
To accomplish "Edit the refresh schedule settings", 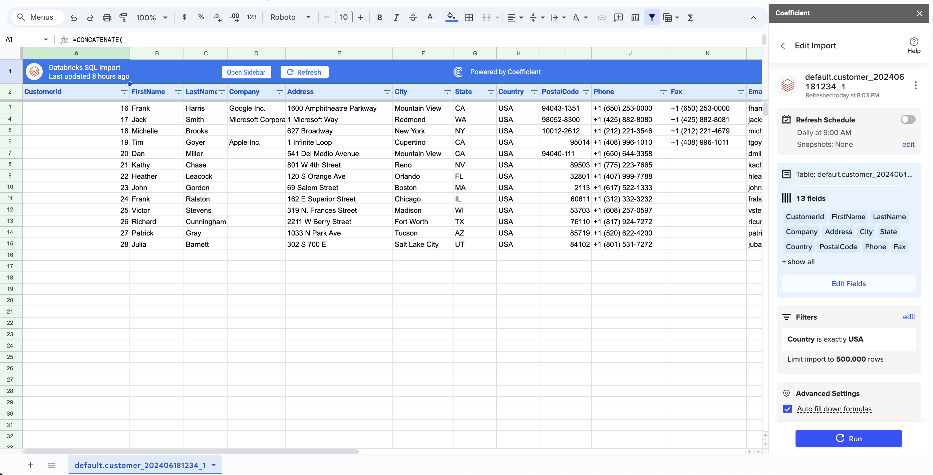I will [x=908, y=144].
